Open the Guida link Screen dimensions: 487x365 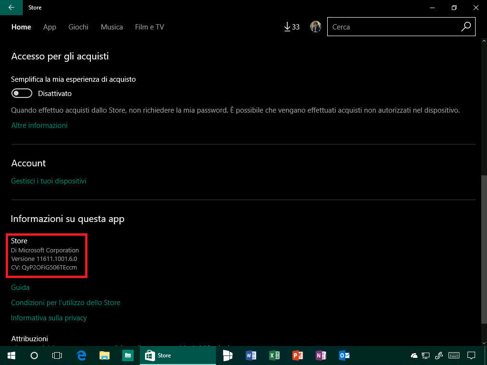point(20,288)
